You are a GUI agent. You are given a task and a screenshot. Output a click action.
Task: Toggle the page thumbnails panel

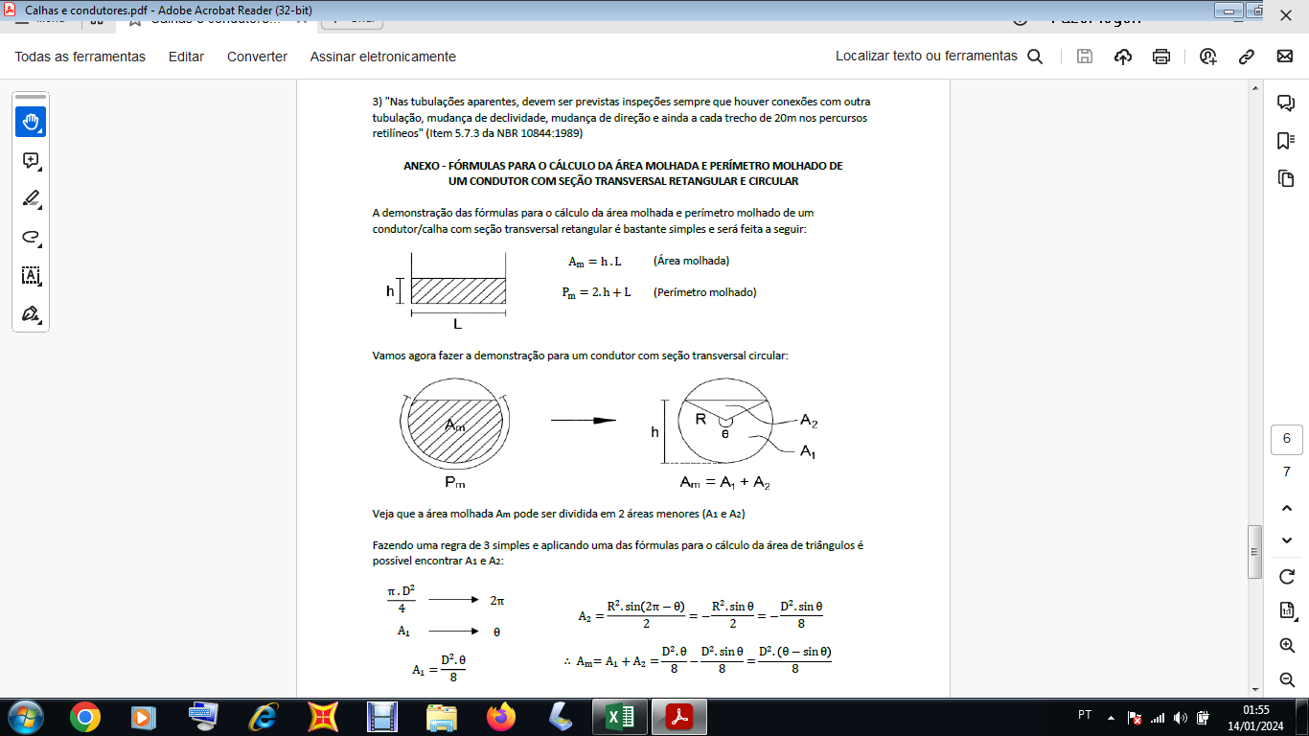tap(1286, 178)
